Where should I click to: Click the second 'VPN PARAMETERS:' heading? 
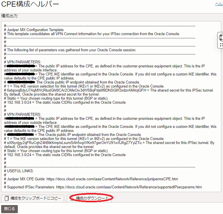coord(24,114)
